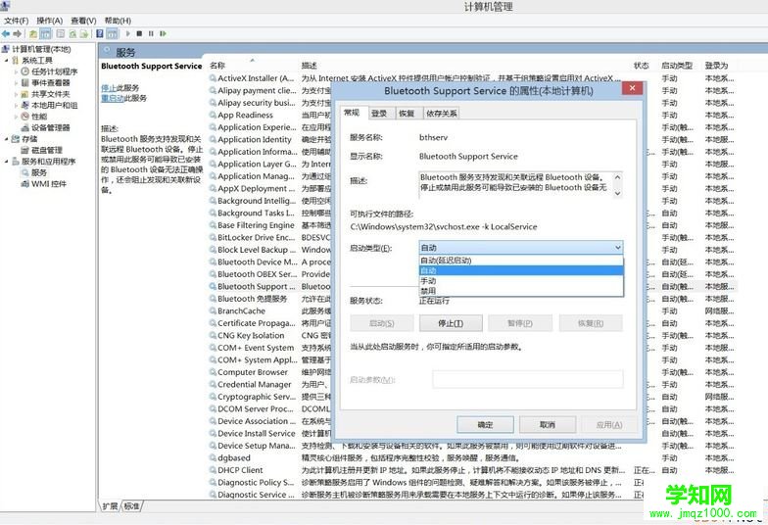Click the 启动参数 input field
Image resolution: width=768 pixels, height=525 pixels.
coord(527,380)
